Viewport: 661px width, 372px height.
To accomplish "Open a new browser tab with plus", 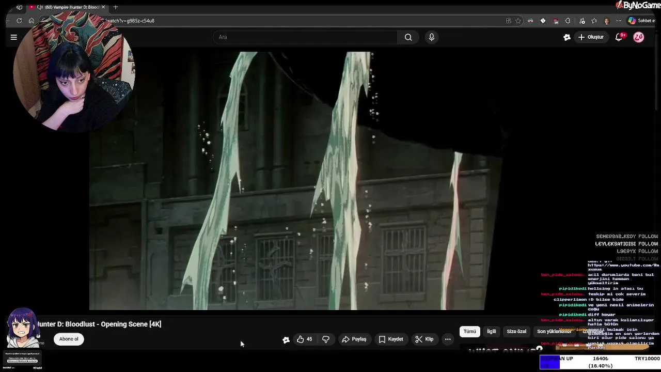I will click(x=116, y=7).
